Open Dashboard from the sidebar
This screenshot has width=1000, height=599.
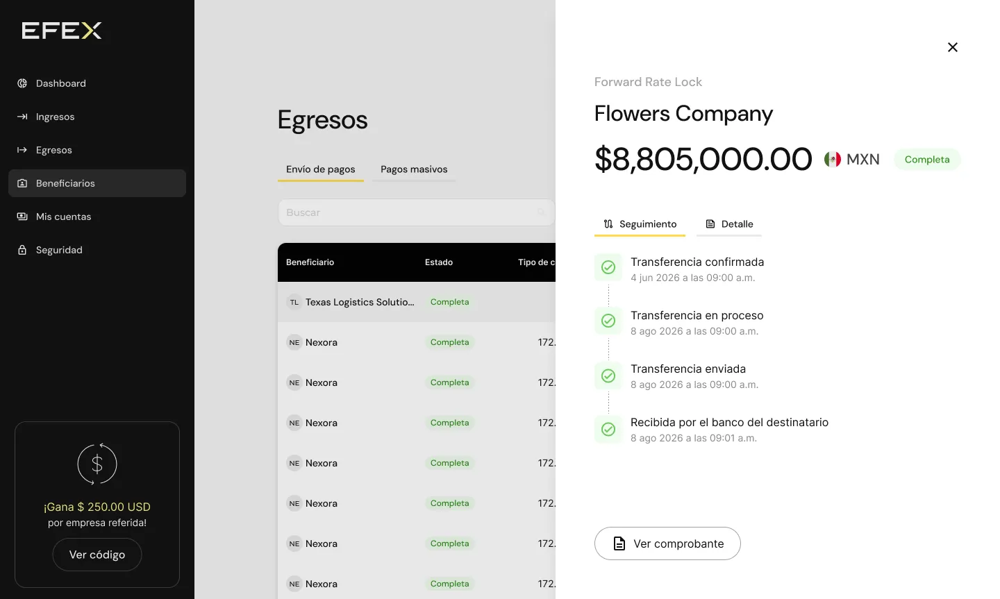[97, 83]
